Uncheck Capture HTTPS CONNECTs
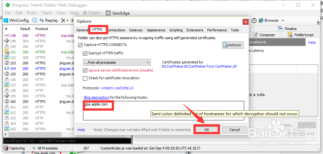The height and width of the screenshot is (154, 323). (x=80, y=45)
